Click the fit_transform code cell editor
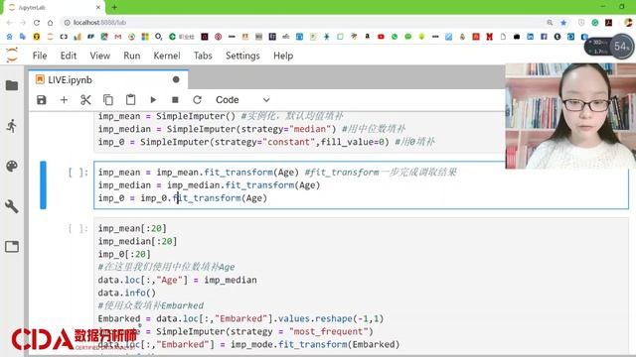This screenshot has height=357, width=636. (x=361, y=185)
